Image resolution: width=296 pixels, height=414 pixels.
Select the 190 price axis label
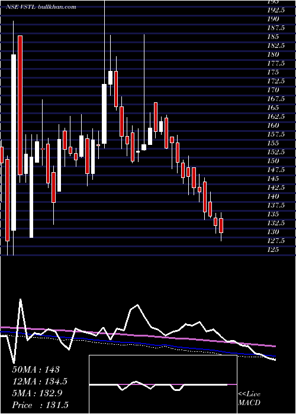(x=273, y=19)
